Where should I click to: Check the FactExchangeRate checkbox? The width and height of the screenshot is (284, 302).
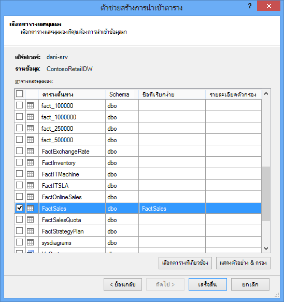tap(19, 151)
